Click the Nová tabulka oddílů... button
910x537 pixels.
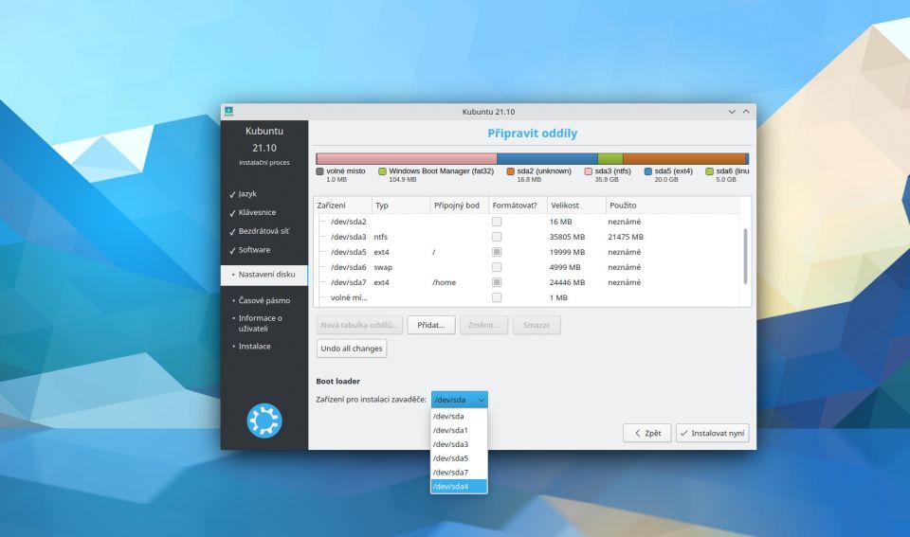[x=360, y=325]
